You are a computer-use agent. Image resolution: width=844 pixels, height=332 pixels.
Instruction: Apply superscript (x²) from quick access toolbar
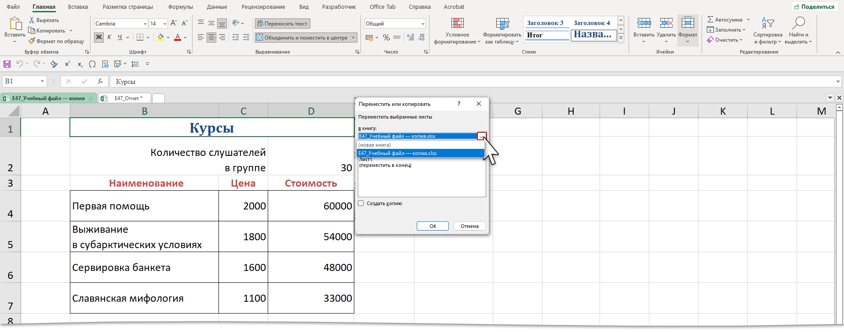click(67, 64)
